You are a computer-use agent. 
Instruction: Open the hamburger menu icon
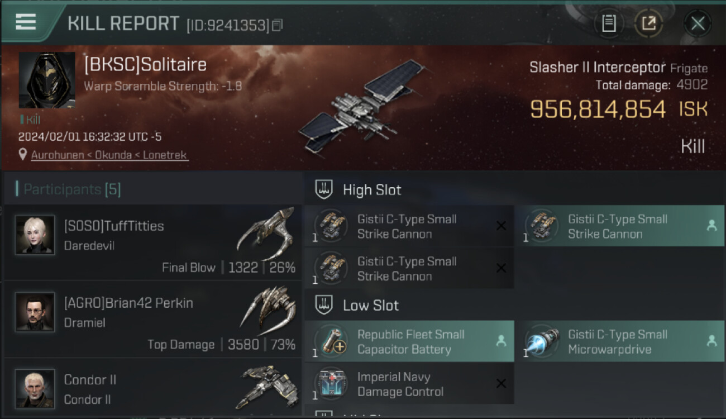(26, 22)
